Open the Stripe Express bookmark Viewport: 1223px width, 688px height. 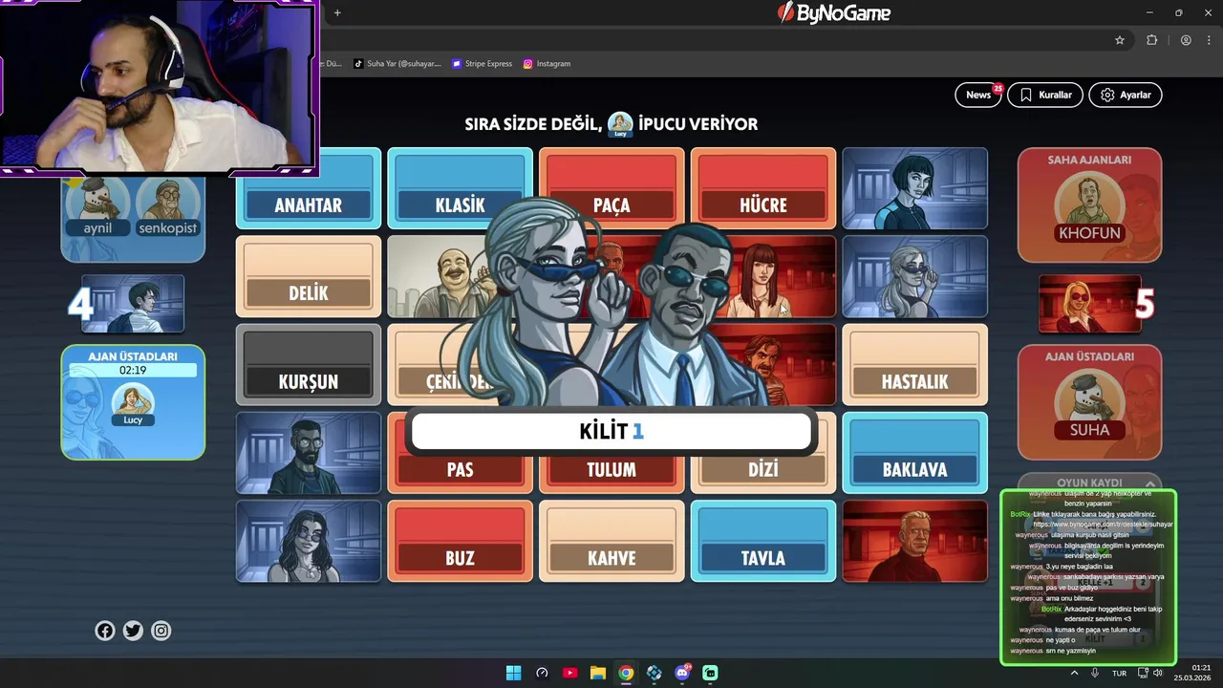pyautogui.click(x=483, y=64)
